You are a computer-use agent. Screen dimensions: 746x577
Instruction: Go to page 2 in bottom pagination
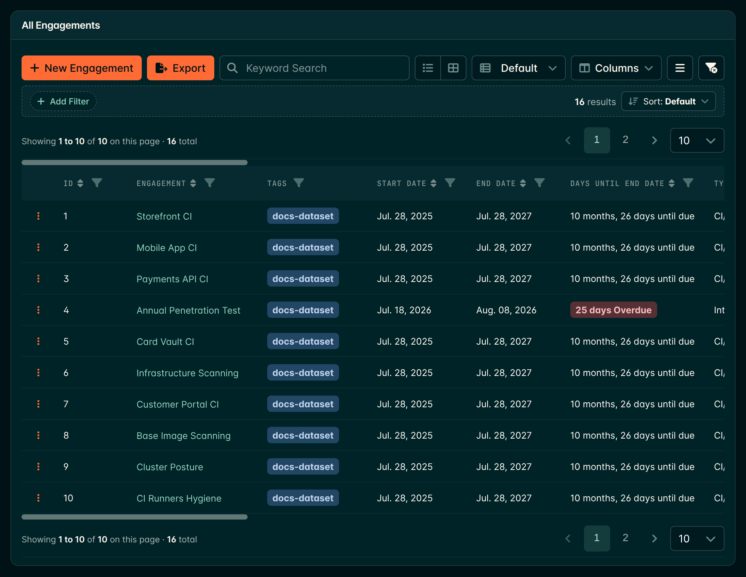coord(625,538)
